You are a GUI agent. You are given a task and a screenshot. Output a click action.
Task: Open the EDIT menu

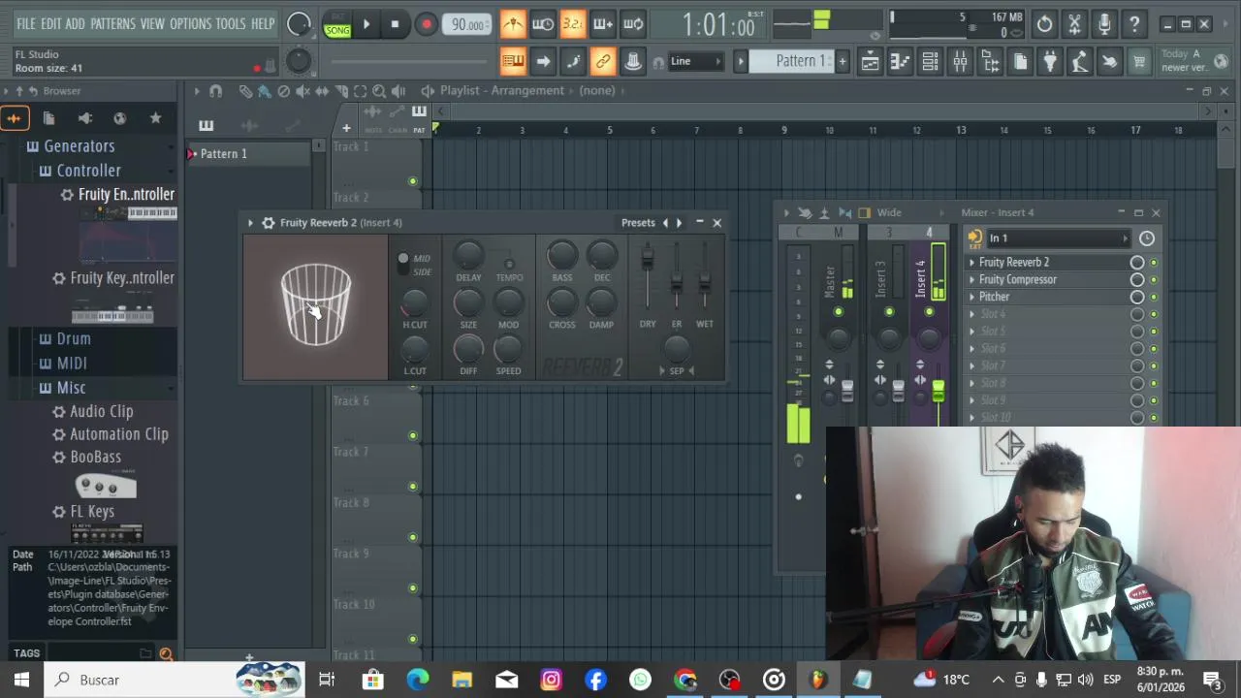pos(50,23)
